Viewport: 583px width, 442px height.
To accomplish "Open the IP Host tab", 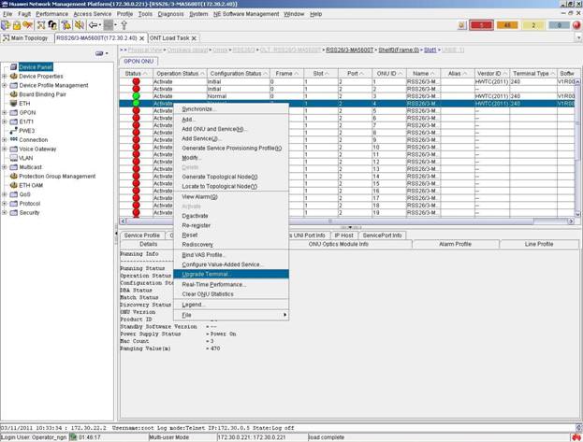I will coord(343,235).
